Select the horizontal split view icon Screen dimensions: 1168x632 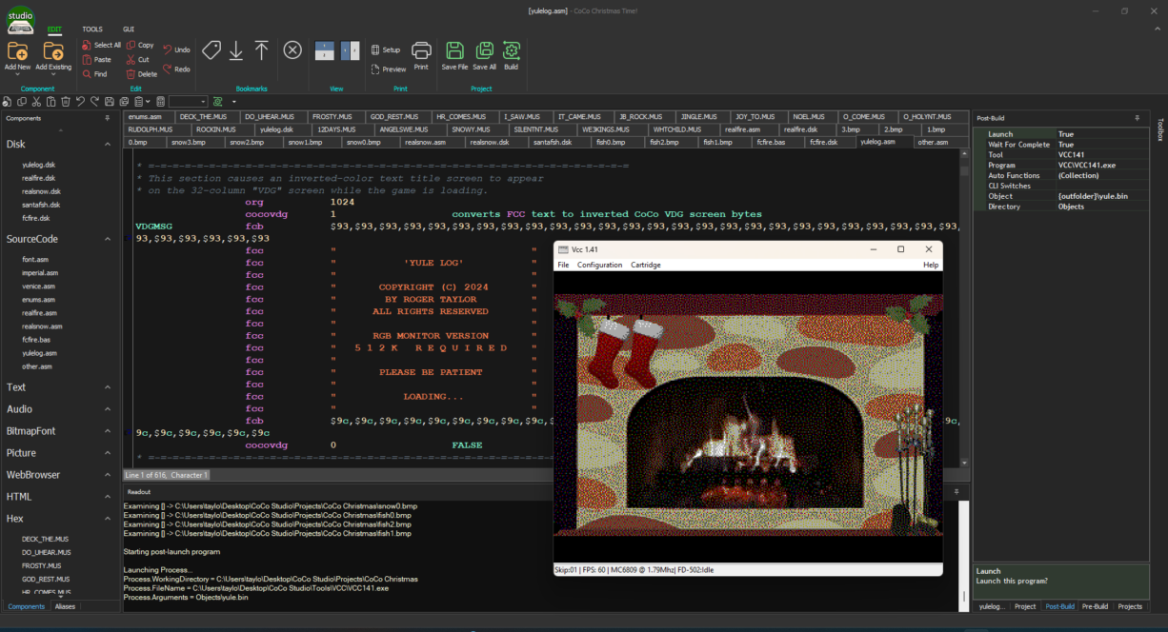coord(325,51)
